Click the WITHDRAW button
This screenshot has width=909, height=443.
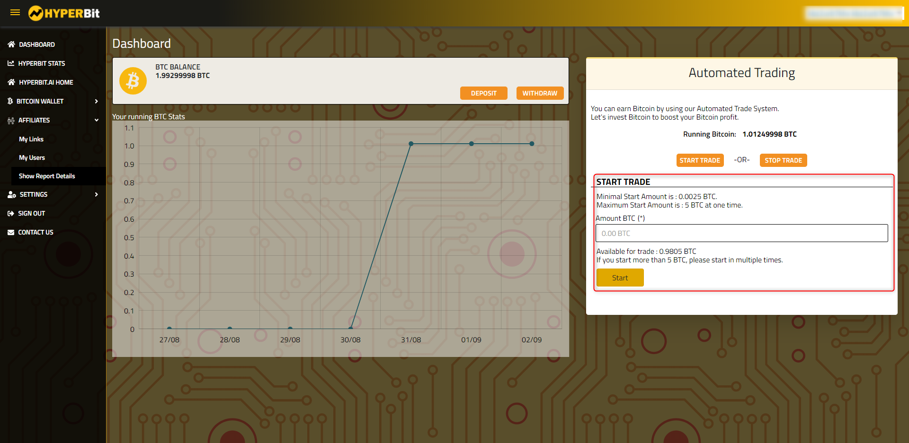coord(540,93)
